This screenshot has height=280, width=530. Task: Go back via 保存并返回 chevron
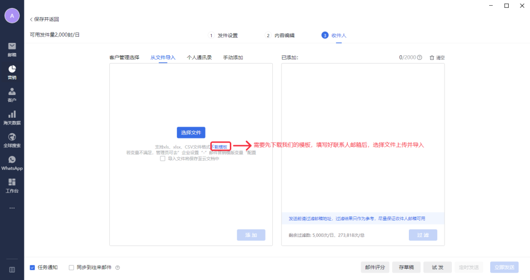pyautogui.click(x=32, y=19)
